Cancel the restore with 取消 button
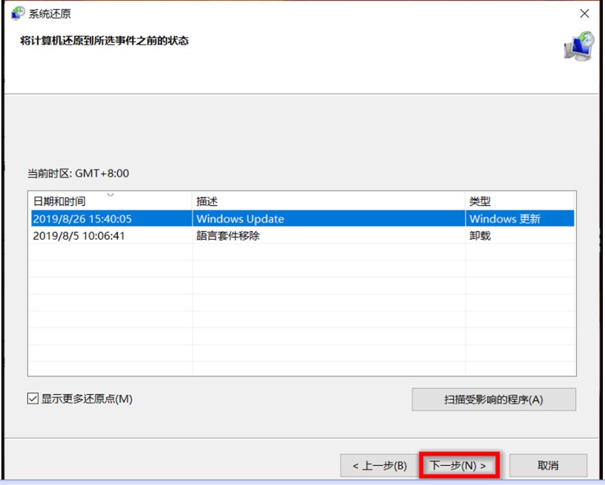 (548, 465)
